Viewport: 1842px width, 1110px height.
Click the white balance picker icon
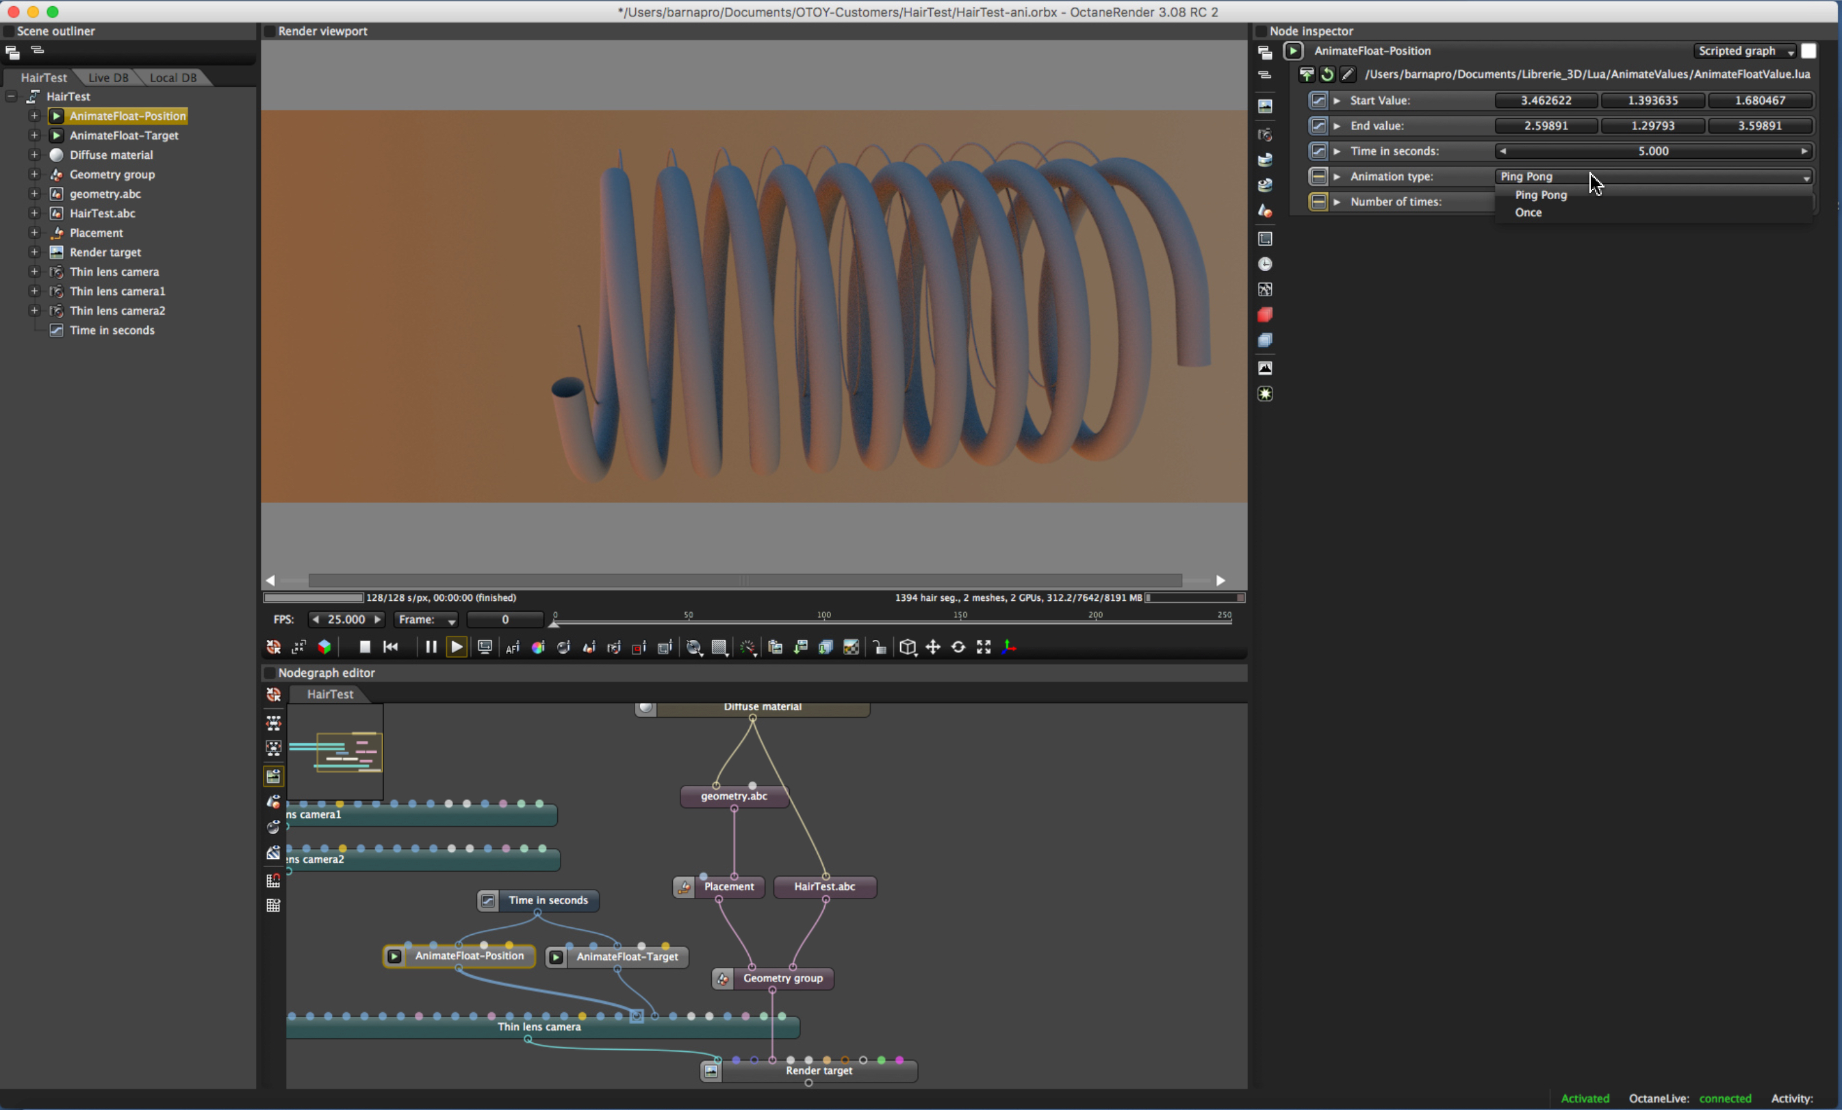click(538, 647)
